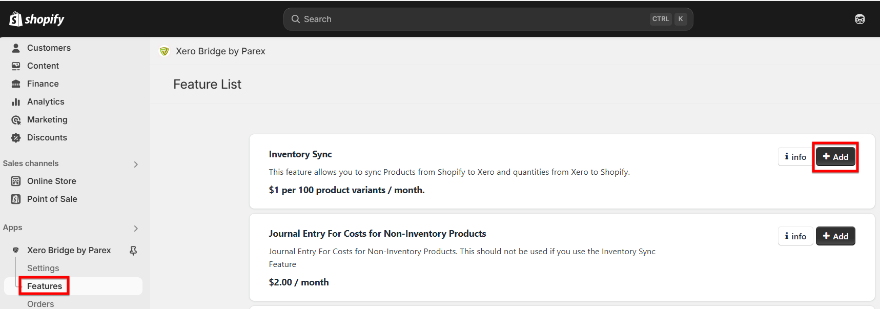
Task: Focus the Search field in top bar
Action: coord(488,19)
